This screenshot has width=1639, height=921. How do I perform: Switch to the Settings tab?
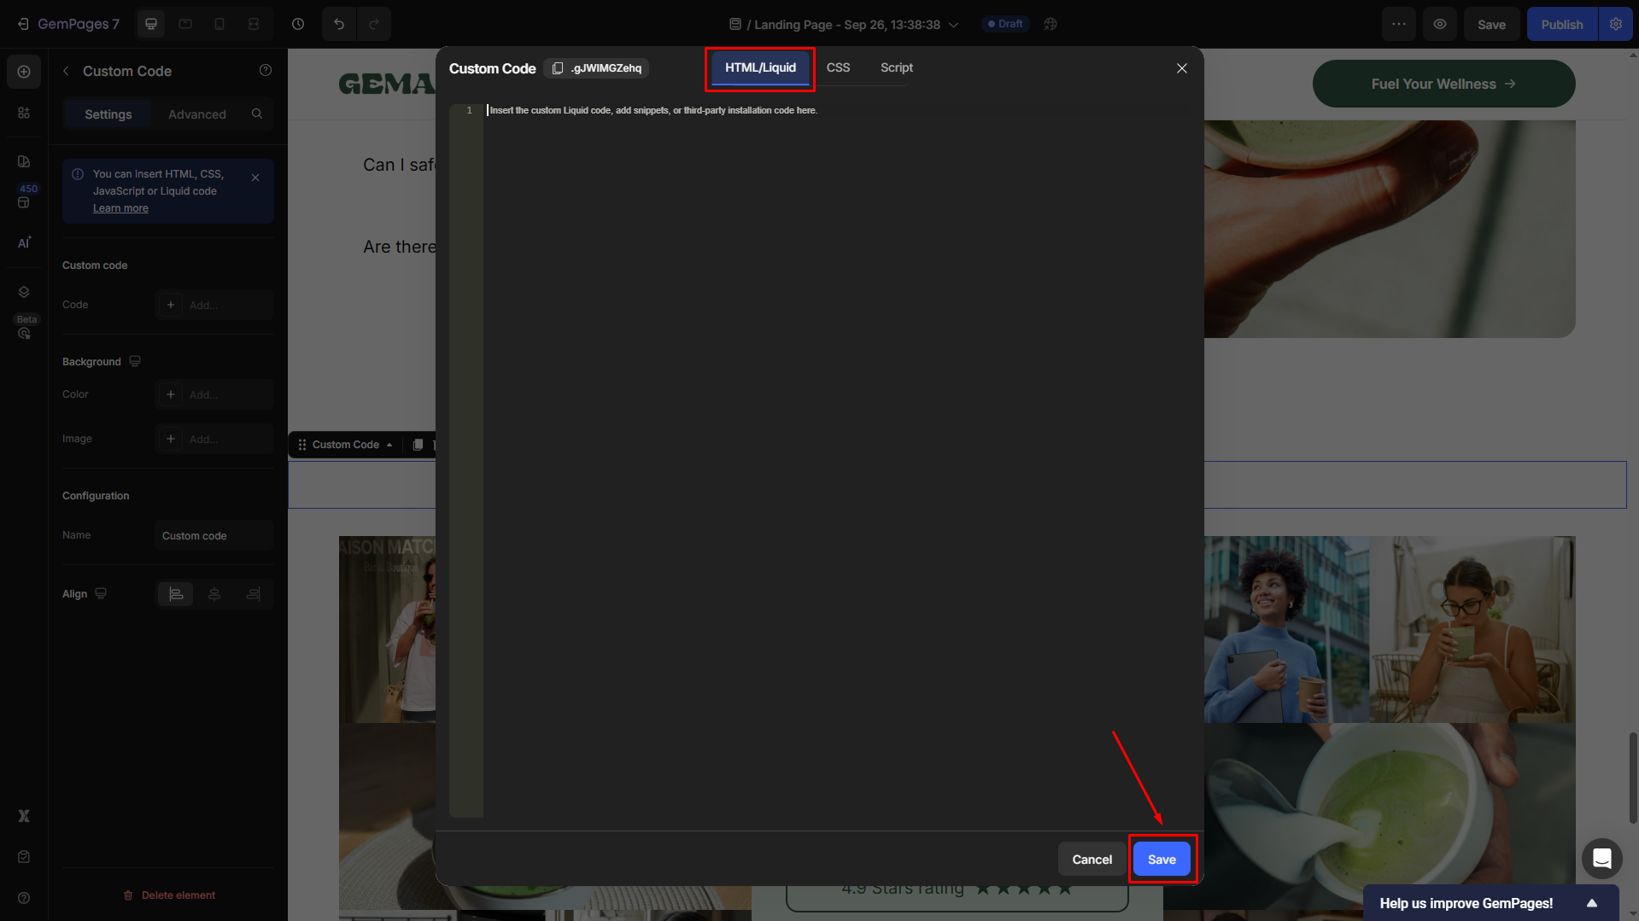pos(108,114)
